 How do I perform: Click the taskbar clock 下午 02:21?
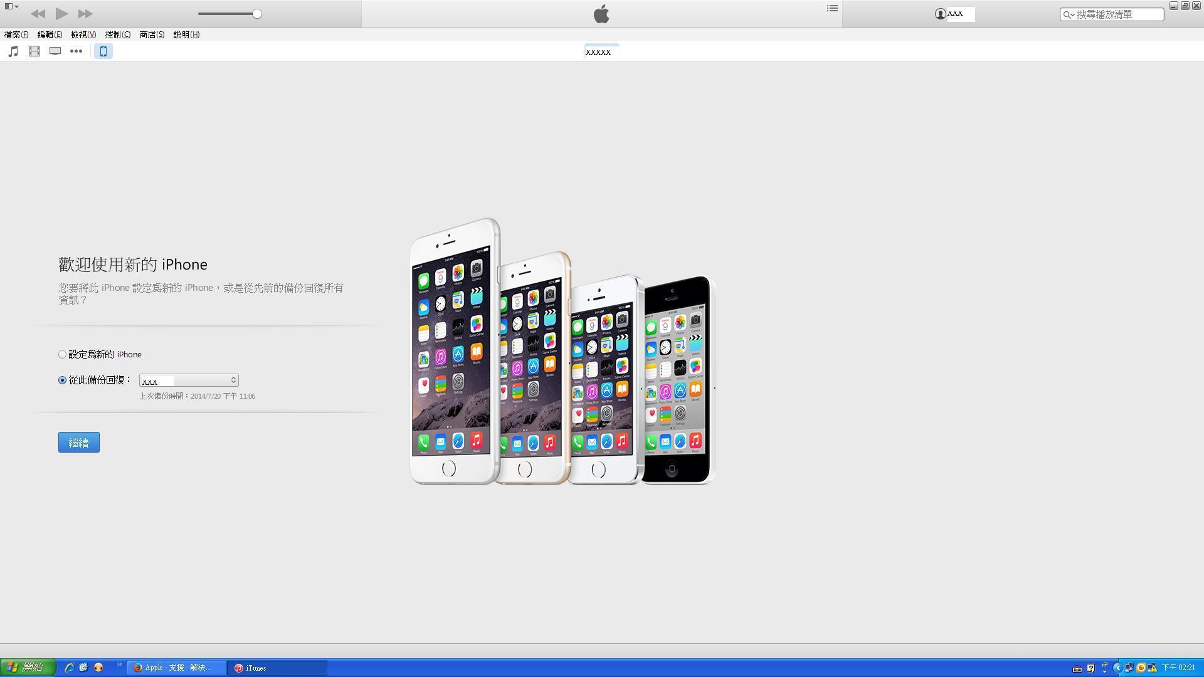click(1179, 668)
